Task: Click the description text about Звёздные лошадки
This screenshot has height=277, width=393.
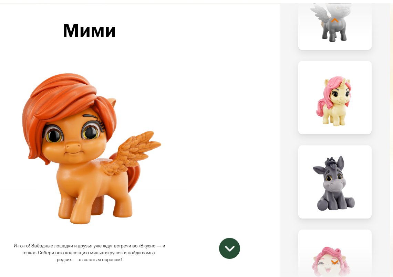Action: 89,253
